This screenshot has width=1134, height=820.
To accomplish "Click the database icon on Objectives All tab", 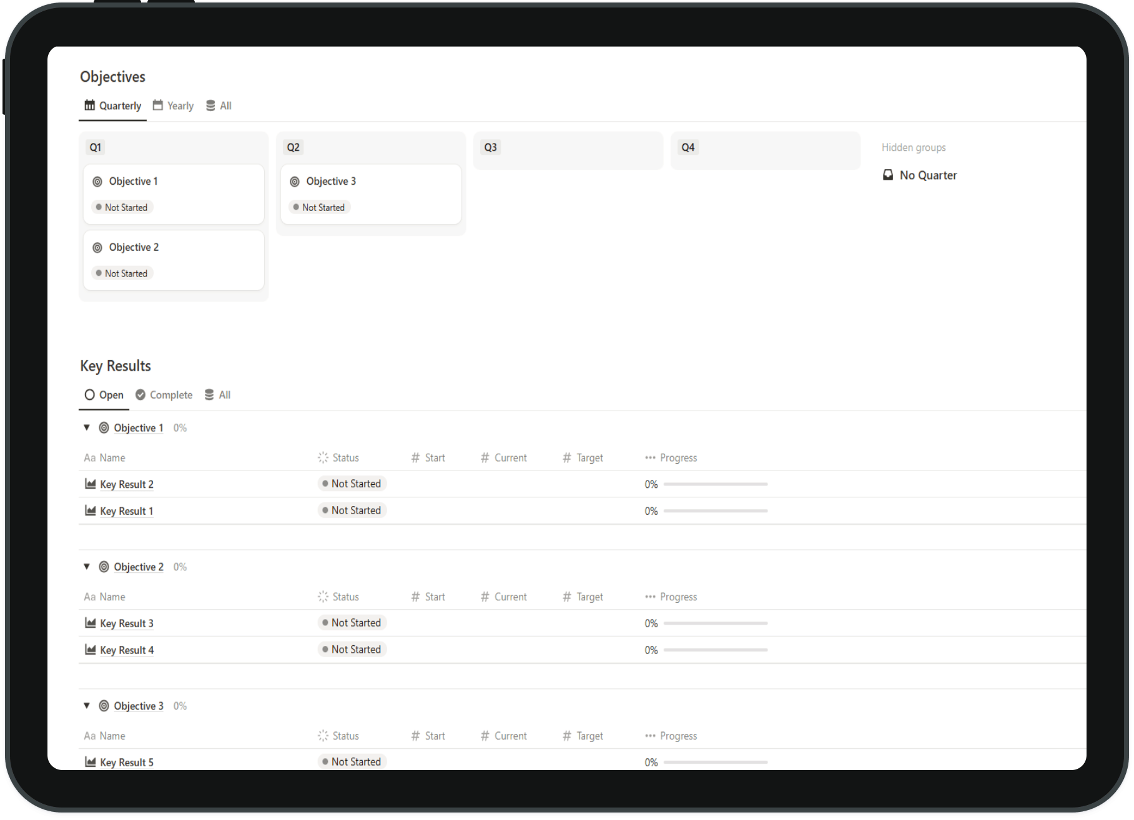I will [x=210, y=105].
